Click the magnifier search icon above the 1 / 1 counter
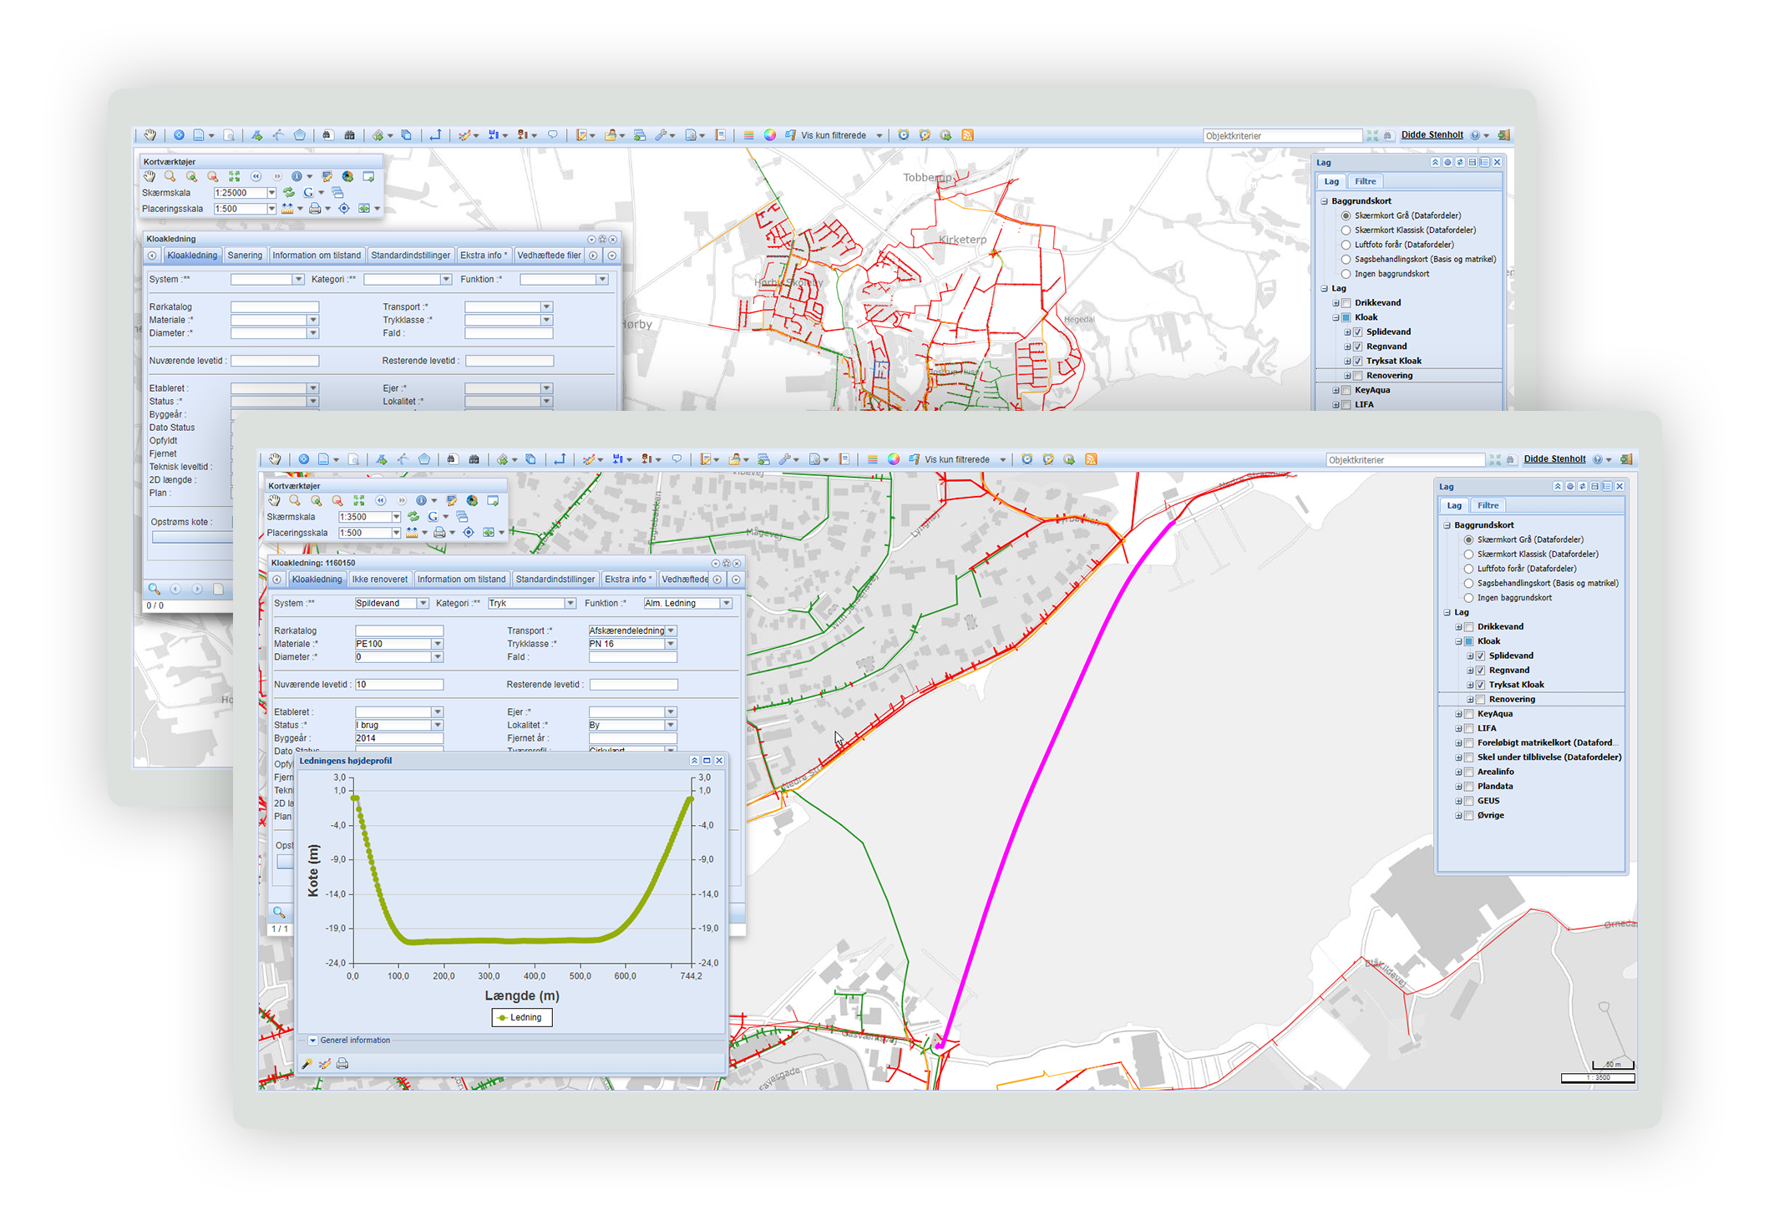 (x=279, y=912)
